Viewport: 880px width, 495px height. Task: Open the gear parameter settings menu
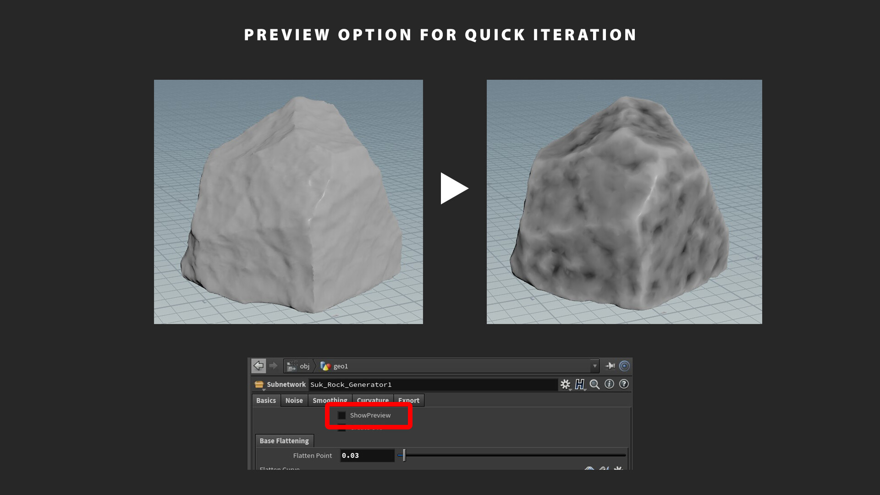coord(566,385)
